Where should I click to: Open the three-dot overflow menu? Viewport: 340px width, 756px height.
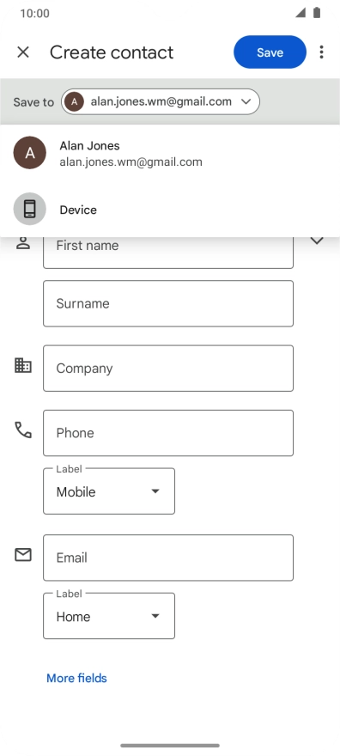(x=321, y=52)
